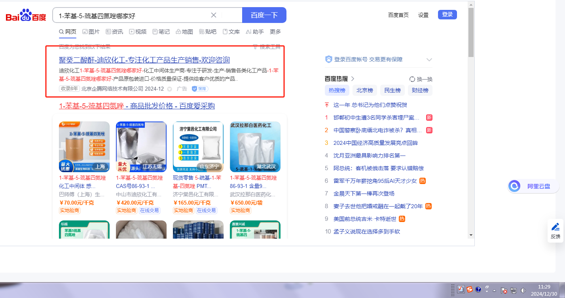Click the page vertical scrollbar thumb

coord(471,32)
